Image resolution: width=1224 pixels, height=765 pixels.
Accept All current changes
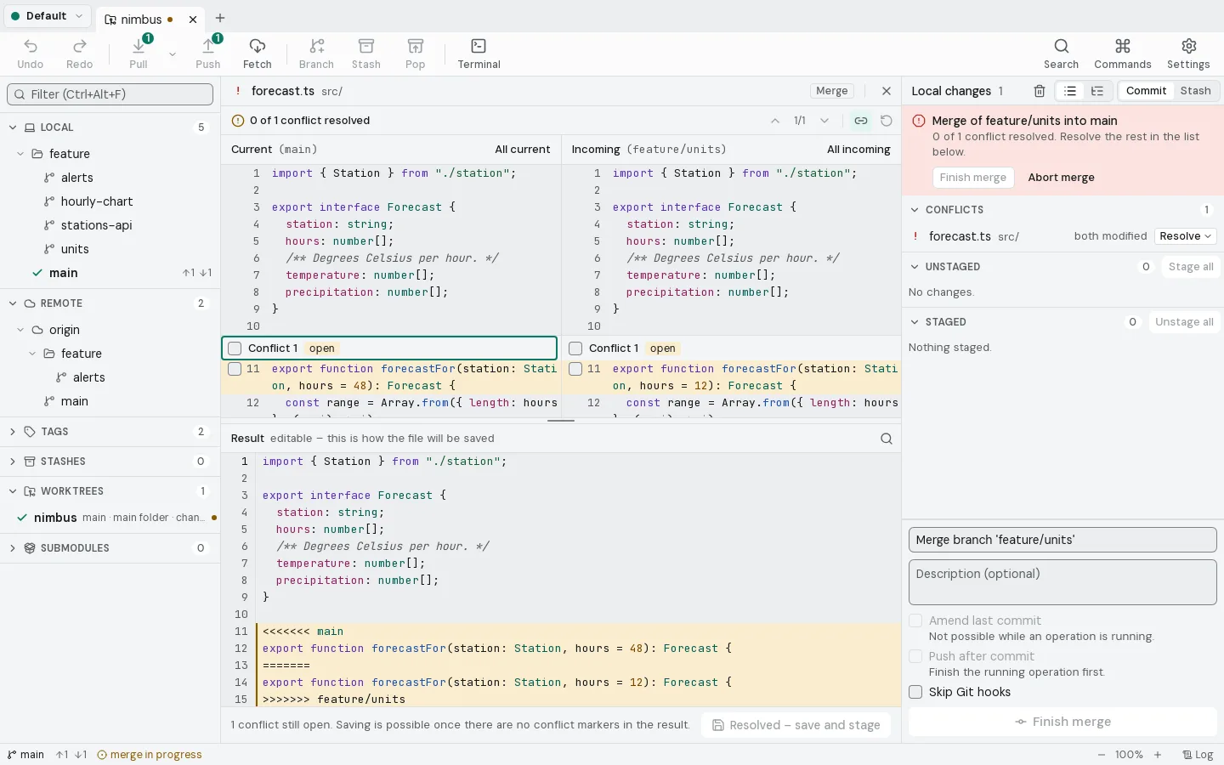point(523,150)
